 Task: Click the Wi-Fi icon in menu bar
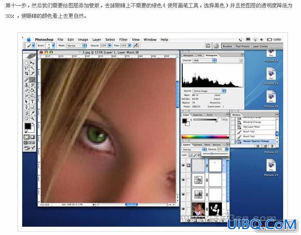click(x=255, y=40)
